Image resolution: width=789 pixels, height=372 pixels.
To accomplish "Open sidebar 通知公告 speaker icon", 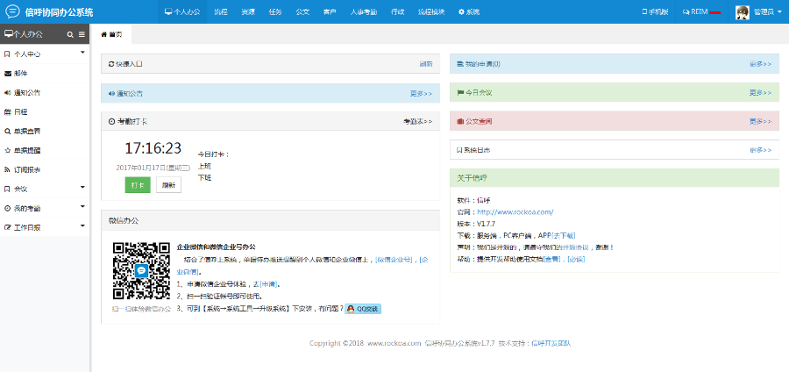I will [x=8, y=93].
